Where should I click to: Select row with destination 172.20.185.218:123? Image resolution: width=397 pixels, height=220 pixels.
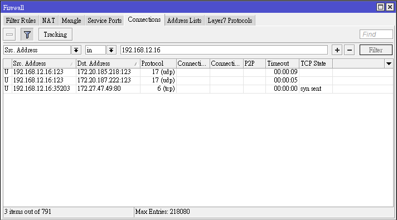coord(198,72)
